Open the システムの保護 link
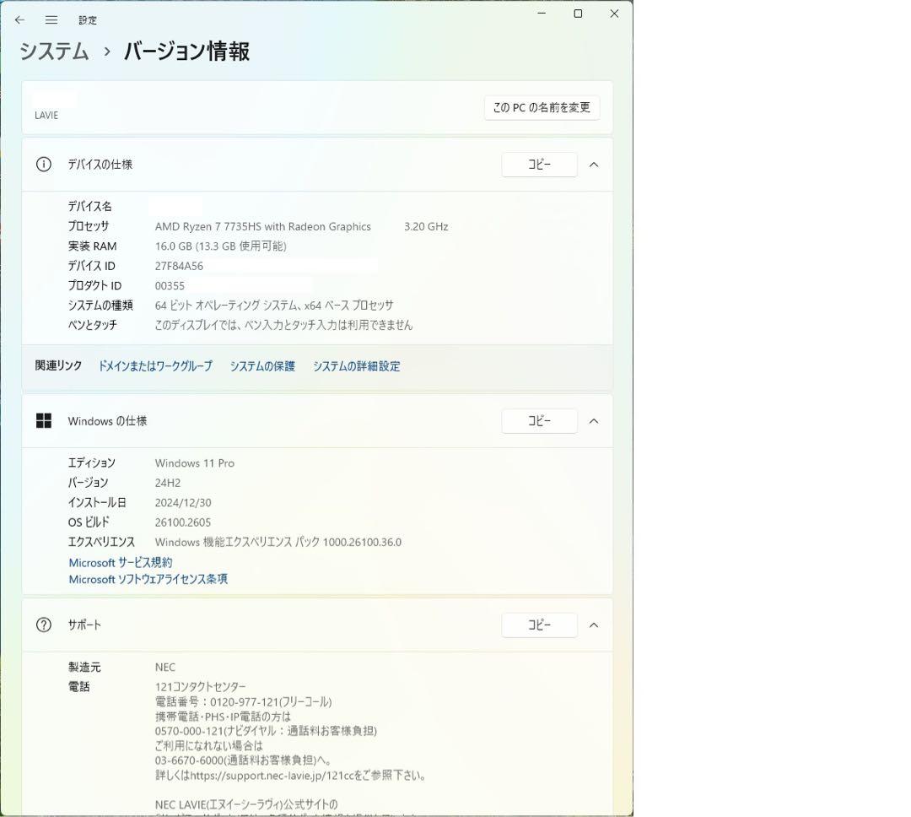The width and height of the screenshot is (911, 817). [262, 365]
